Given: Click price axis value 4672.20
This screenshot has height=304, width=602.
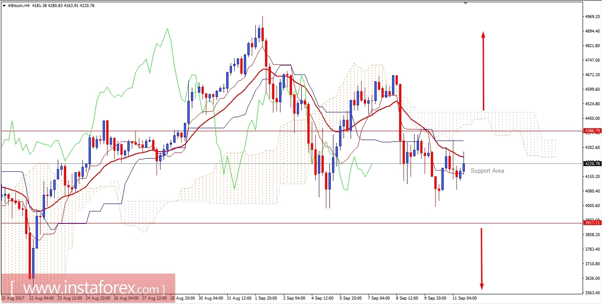Looking at the screenshot, I should pos(593,75).
